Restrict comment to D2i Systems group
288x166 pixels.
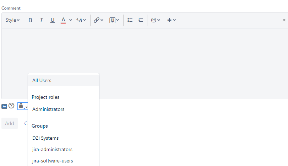coord(64,138)
